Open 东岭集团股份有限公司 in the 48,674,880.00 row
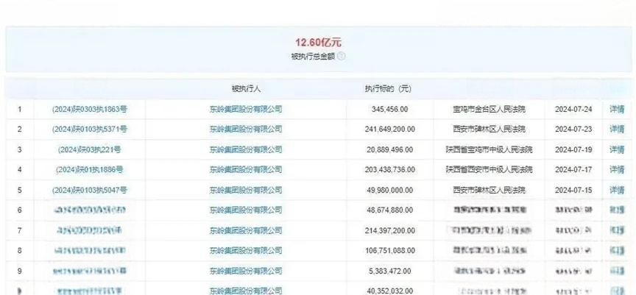This screenshot has height=295, width=636. 246,210
